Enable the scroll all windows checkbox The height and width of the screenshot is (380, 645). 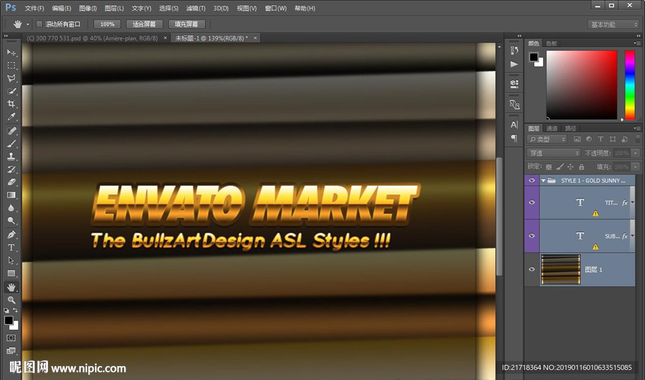pyautogui.click(x=39, y=24)
